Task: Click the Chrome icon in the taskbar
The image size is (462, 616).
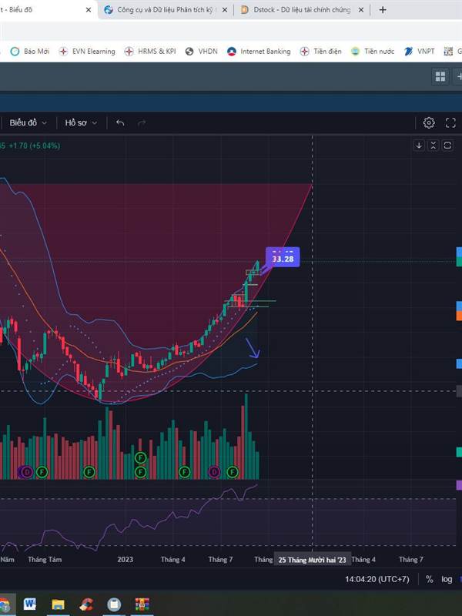Action: tap(4, 604)
